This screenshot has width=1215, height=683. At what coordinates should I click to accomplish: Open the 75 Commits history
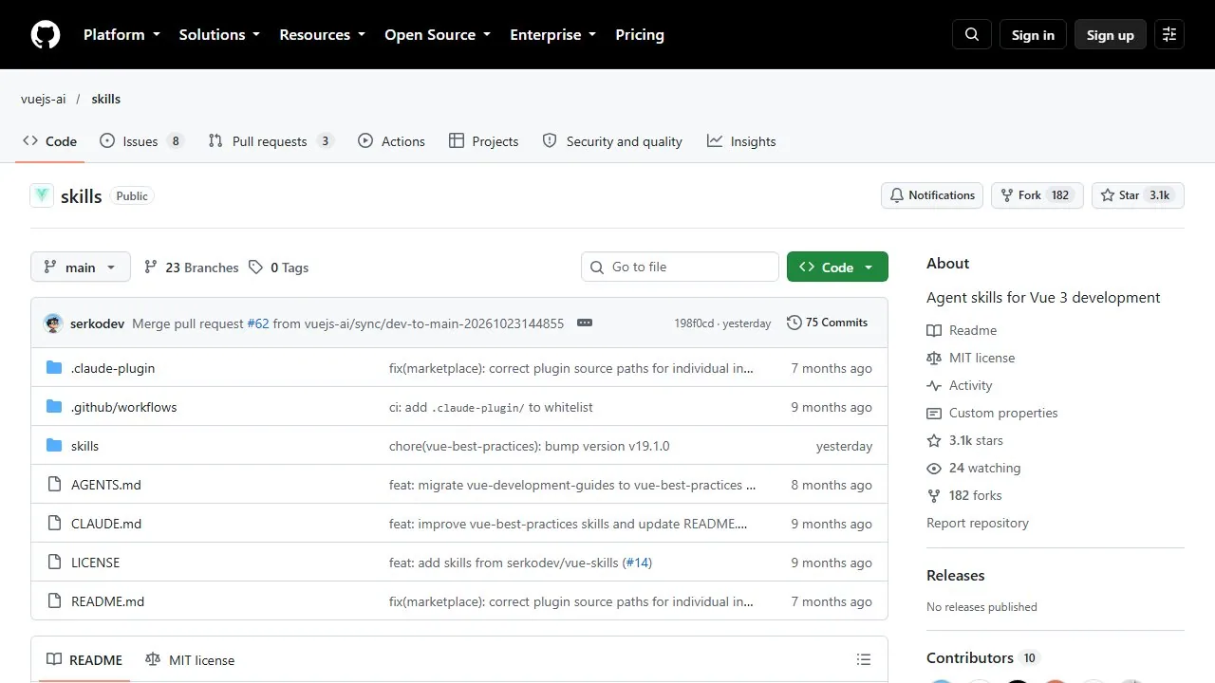(827, 323)
